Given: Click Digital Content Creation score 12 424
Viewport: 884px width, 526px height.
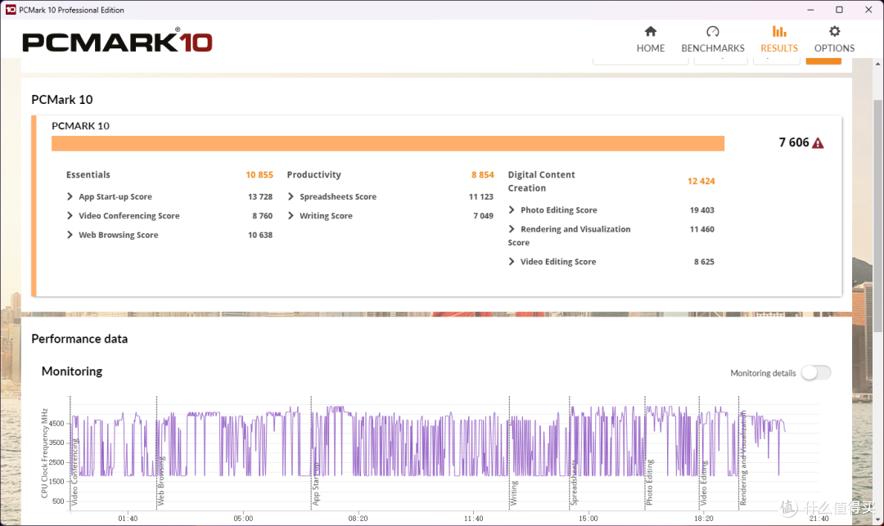Looking at the screenshot, I should pyautogui.click(x=701, y=182).
